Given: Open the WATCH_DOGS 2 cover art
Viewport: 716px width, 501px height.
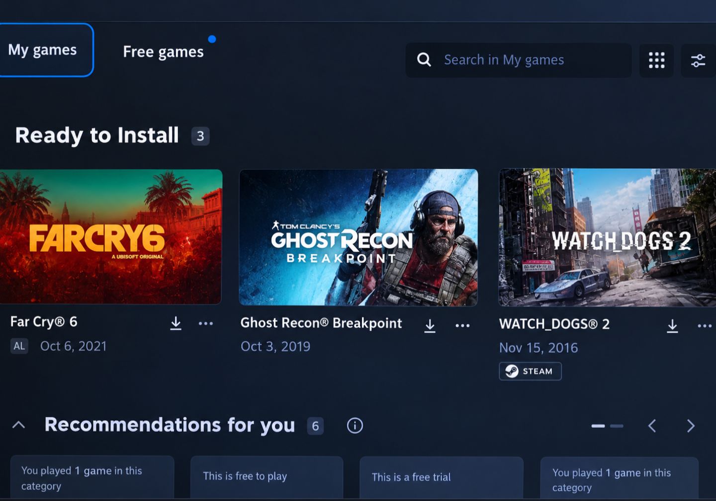Looking at the screenshot, I should 607,237.
